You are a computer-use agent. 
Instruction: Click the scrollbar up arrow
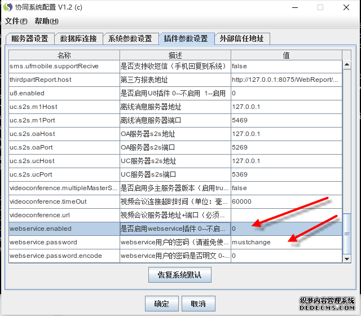point(347,65)
